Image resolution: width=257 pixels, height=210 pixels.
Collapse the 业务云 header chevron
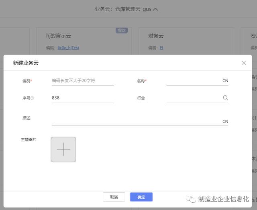point(155,10)
